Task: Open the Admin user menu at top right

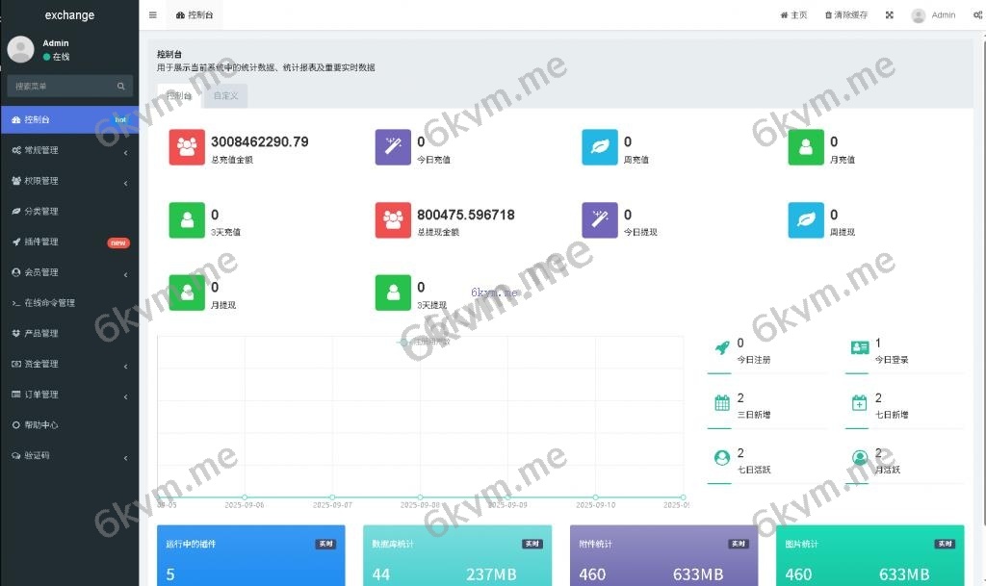Action: [x=933, y=15]
